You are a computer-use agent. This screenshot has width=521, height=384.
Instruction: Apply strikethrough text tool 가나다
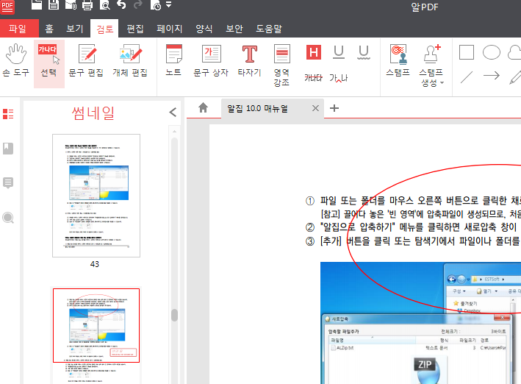[313, 78]
